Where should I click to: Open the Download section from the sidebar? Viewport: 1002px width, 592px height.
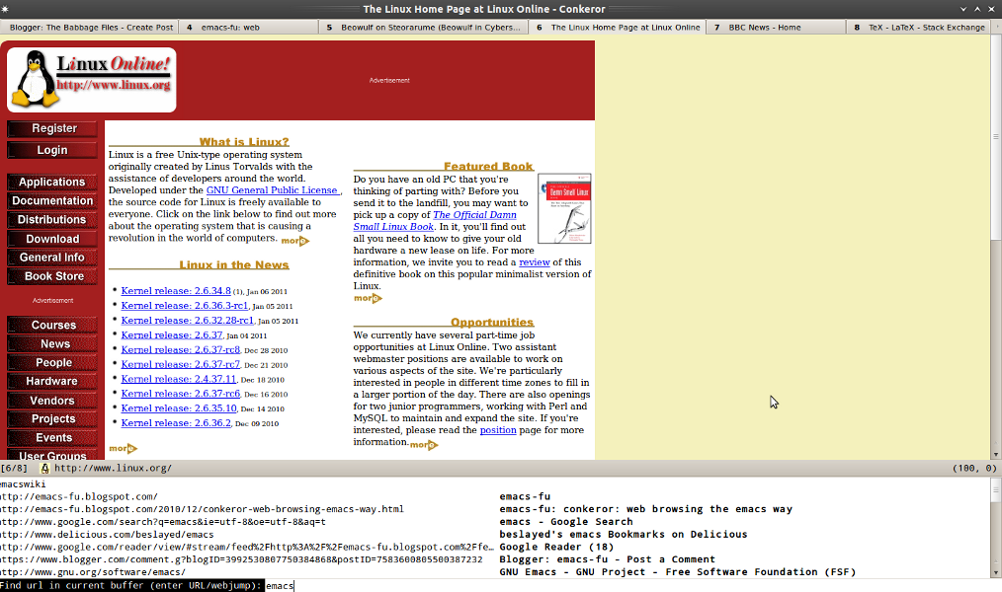click(51, 238)
